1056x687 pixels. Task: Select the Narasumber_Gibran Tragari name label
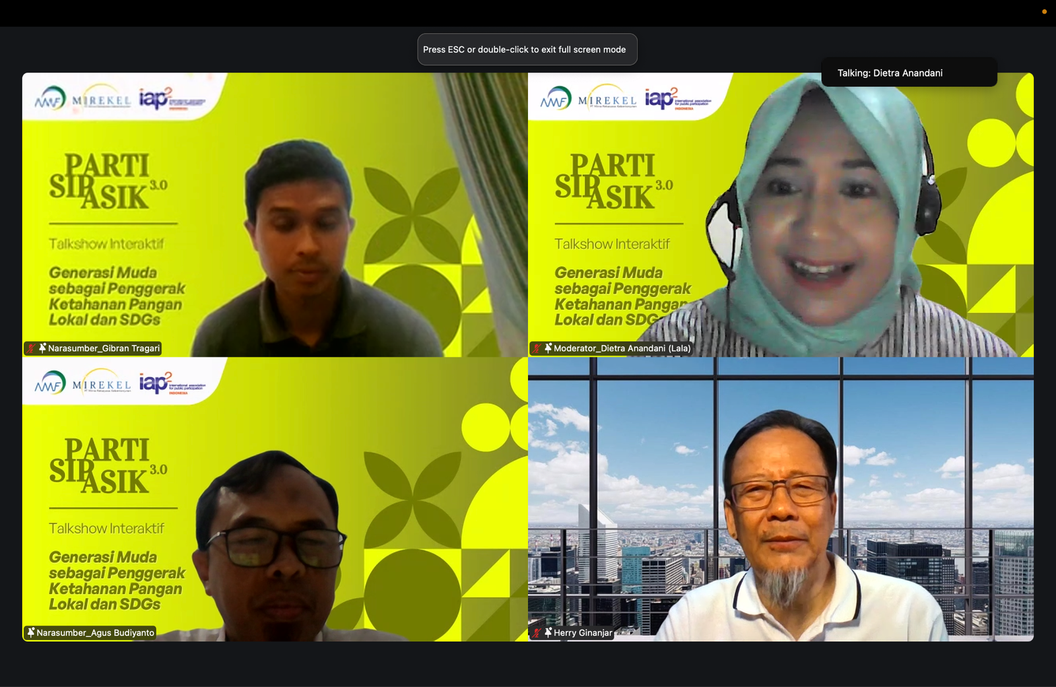coord(104,348)
